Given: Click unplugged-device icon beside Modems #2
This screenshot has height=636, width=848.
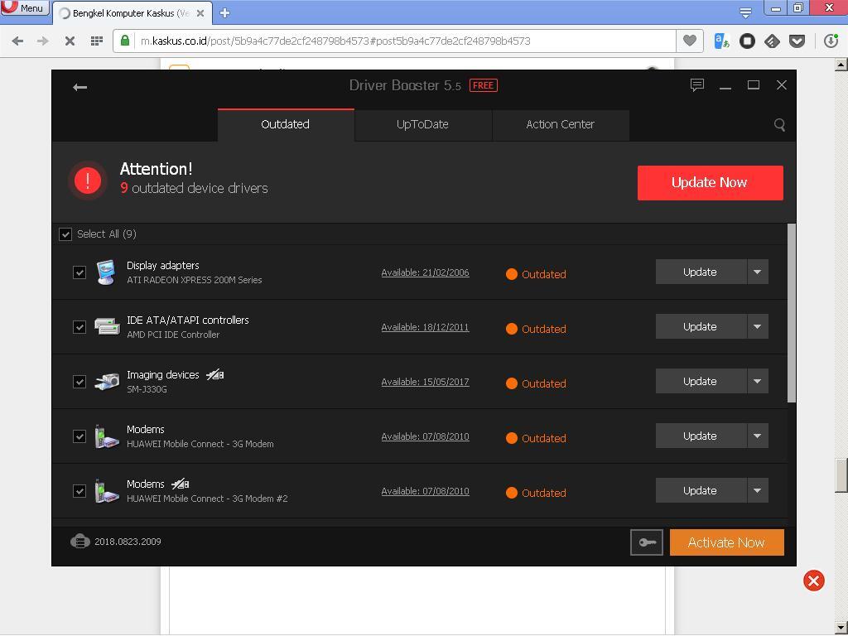Looking at the screenshot, I should point(180,484).
